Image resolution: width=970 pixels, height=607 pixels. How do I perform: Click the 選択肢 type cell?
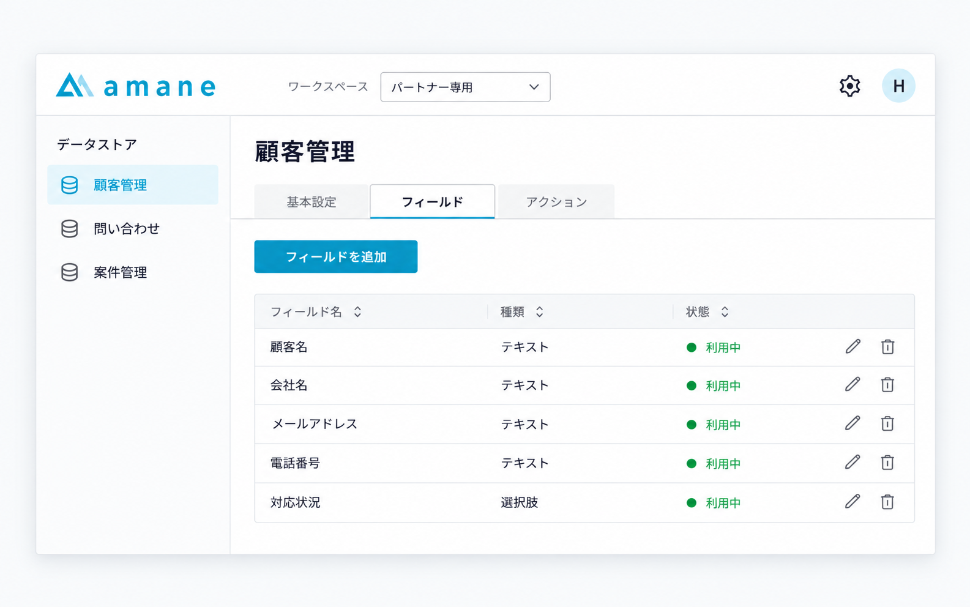pos(519,502)
